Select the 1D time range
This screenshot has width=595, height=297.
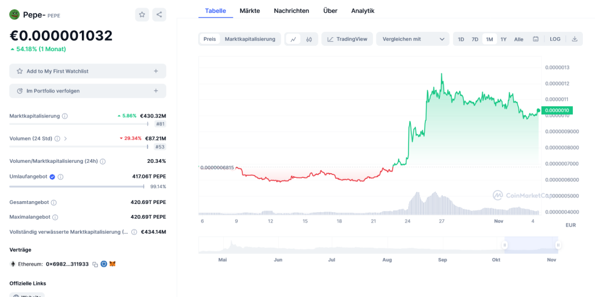pyautogui.click(x=461, y=39)
